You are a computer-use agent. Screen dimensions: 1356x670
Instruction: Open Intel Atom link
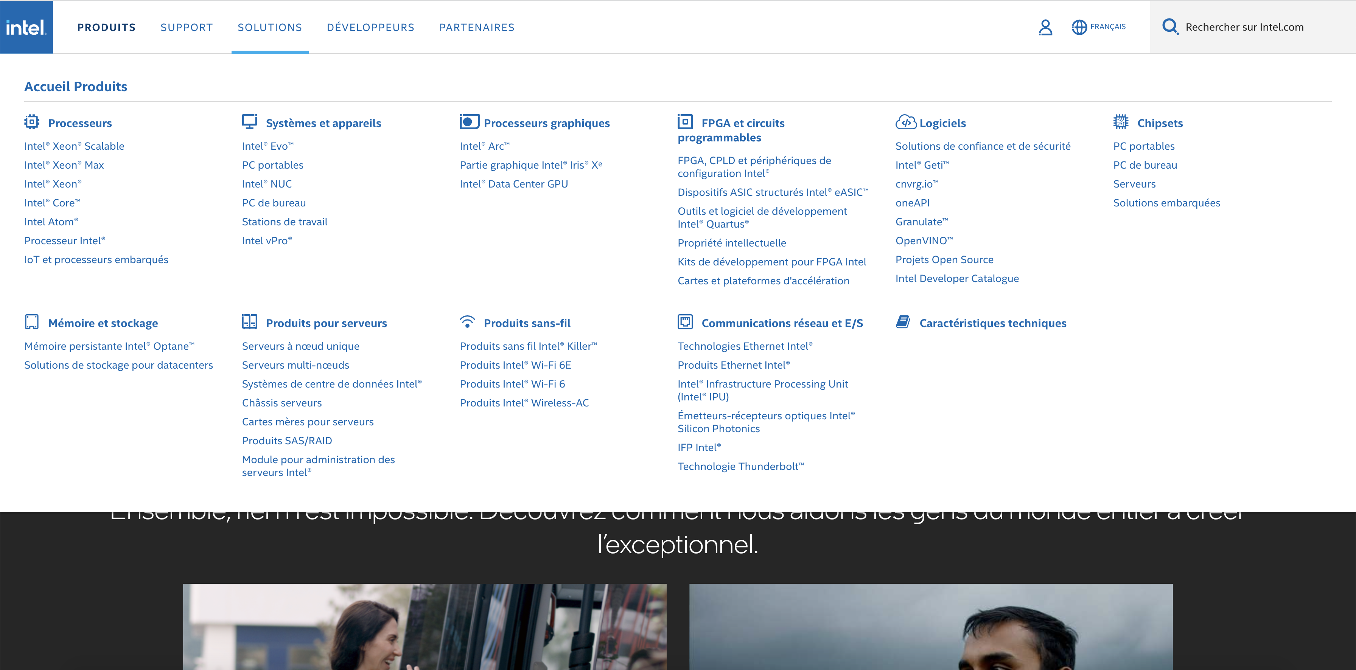(51, 222)
